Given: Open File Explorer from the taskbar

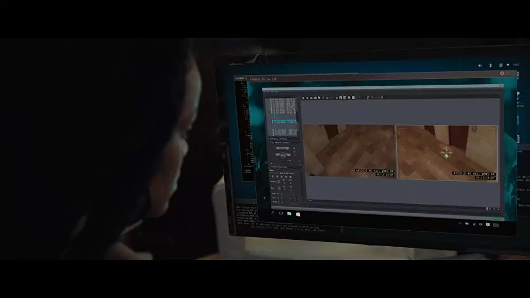Looking at the screenshot, I should click(x=289, y=214).
